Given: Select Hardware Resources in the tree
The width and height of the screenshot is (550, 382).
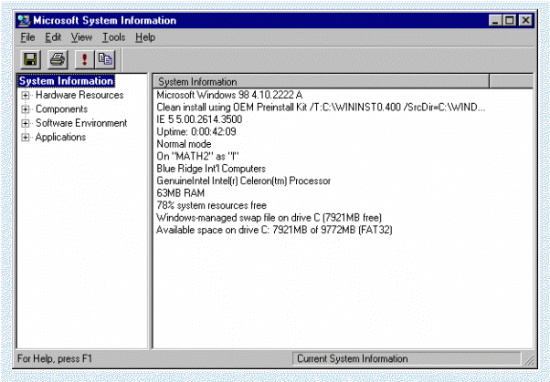Looking at the screenshot, I should 79,95.
